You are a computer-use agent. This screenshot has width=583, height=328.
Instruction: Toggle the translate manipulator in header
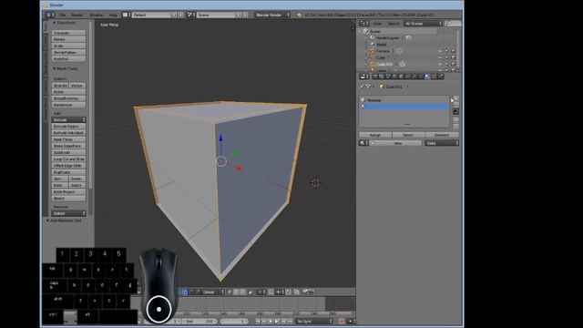click(x=185, y=292)
